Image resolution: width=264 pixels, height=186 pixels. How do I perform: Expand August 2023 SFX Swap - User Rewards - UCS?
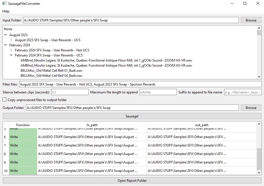pyautogui.click(x=11, y=40)
